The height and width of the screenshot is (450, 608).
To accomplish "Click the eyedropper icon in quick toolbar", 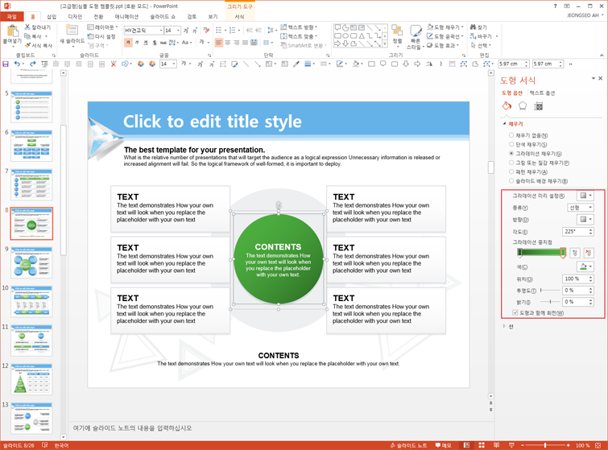I will tap(296, 64).
